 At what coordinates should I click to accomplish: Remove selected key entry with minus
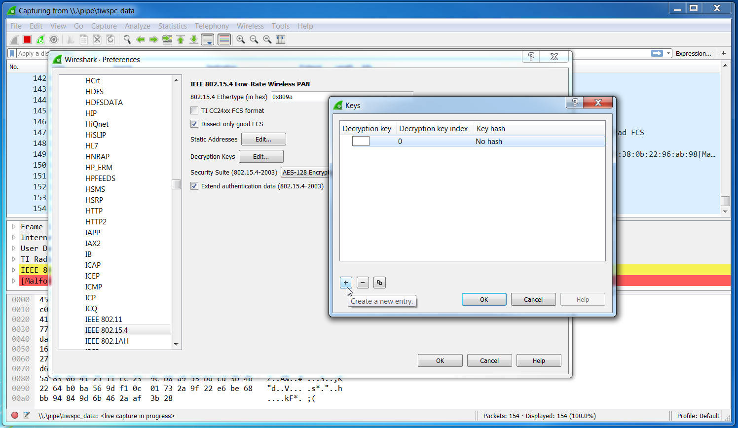363,283
